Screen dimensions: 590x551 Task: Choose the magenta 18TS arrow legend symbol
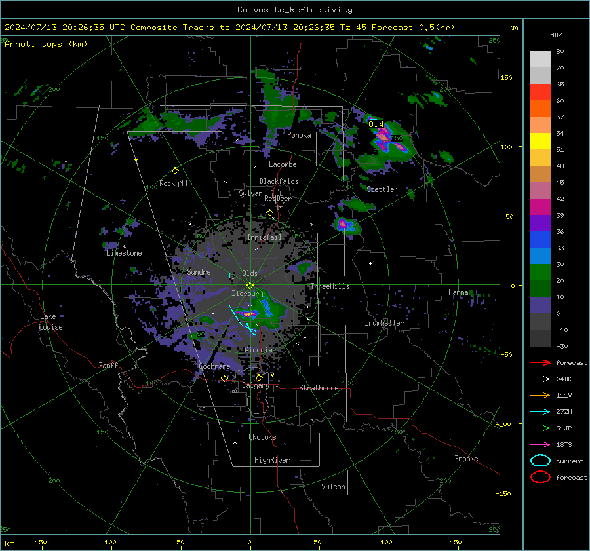click(540, 444)
